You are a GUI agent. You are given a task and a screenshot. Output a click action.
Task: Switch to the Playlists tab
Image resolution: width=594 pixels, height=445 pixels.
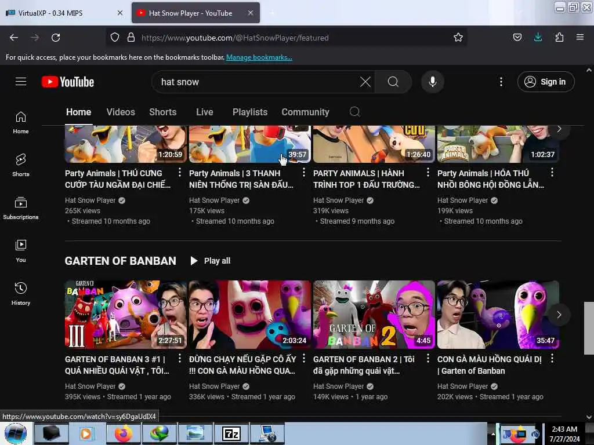click(250, 112)
